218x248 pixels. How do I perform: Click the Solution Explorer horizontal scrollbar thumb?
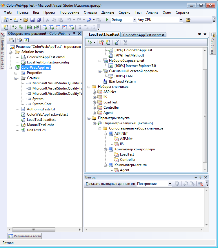pyautogui.click(x=34, y=229)
